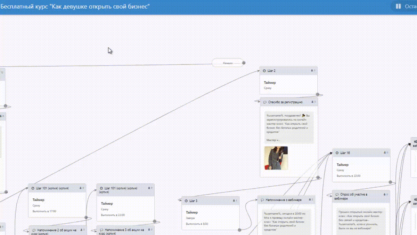Click the bubble icon on Напоминание о вебинаре
This screenshot has width=417, height=235.
click(x=262, y=200)
